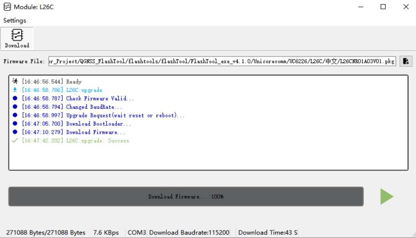
Task: Click the 'Download Baudrate:115200' status entry
Action: click(x=189, y=232)
